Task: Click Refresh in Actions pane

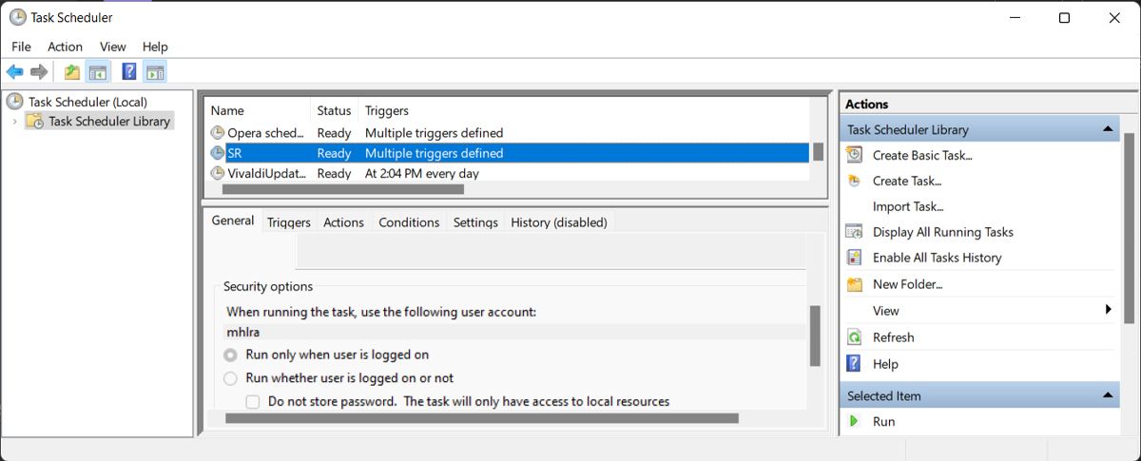Action: tap(894, 337)
